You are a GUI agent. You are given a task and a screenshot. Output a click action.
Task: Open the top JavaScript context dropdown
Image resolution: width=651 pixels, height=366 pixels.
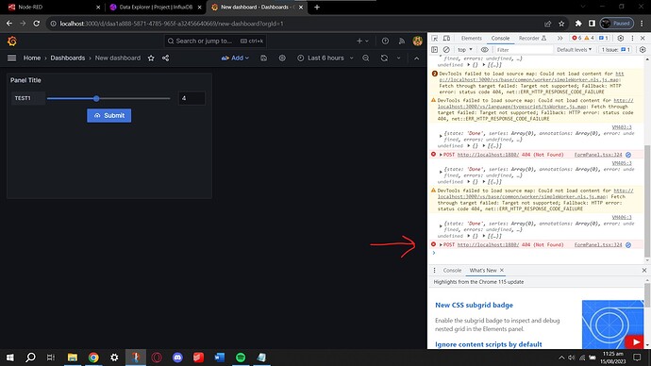[x=465, y=50]
